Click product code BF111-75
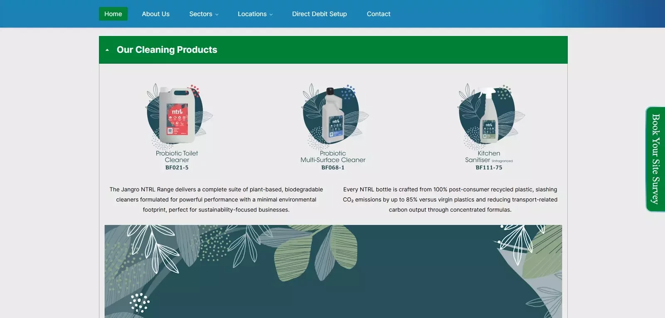 (489, 168)
